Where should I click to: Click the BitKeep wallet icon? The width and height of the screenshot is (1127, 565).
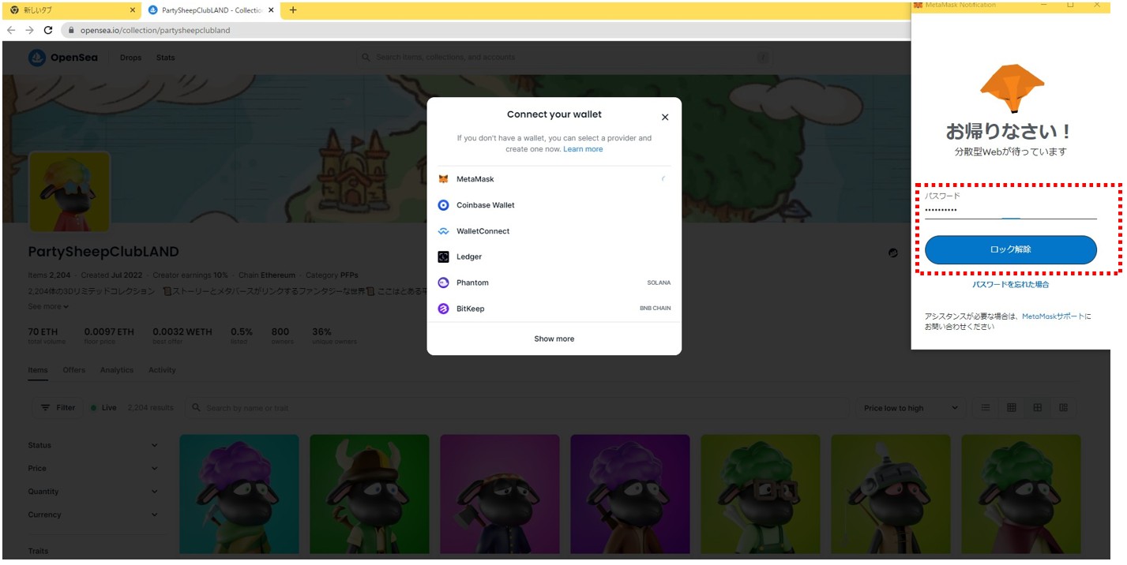coord(444,309)
